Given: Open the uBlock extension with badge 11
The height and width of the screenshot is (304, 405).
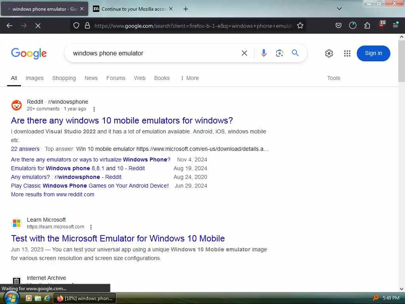Looking at the screenshot, I should pyautogui.click(x=382, y=25).
